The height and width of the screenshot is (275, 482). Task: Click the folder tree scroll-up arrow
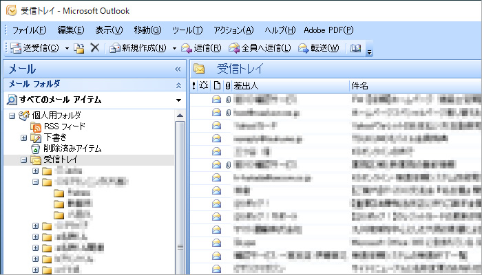click(180, 115)
